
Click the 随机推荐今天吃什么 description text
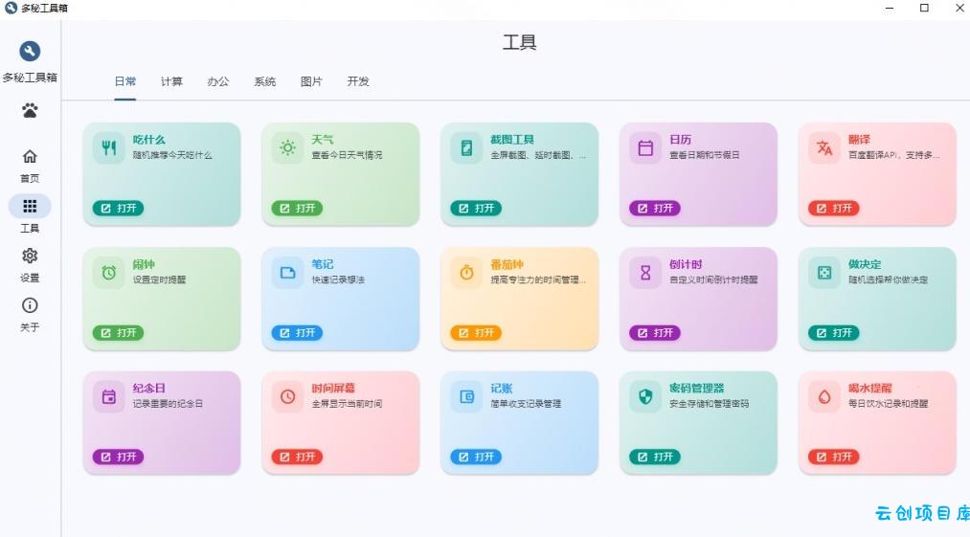(x=172, y=155)
